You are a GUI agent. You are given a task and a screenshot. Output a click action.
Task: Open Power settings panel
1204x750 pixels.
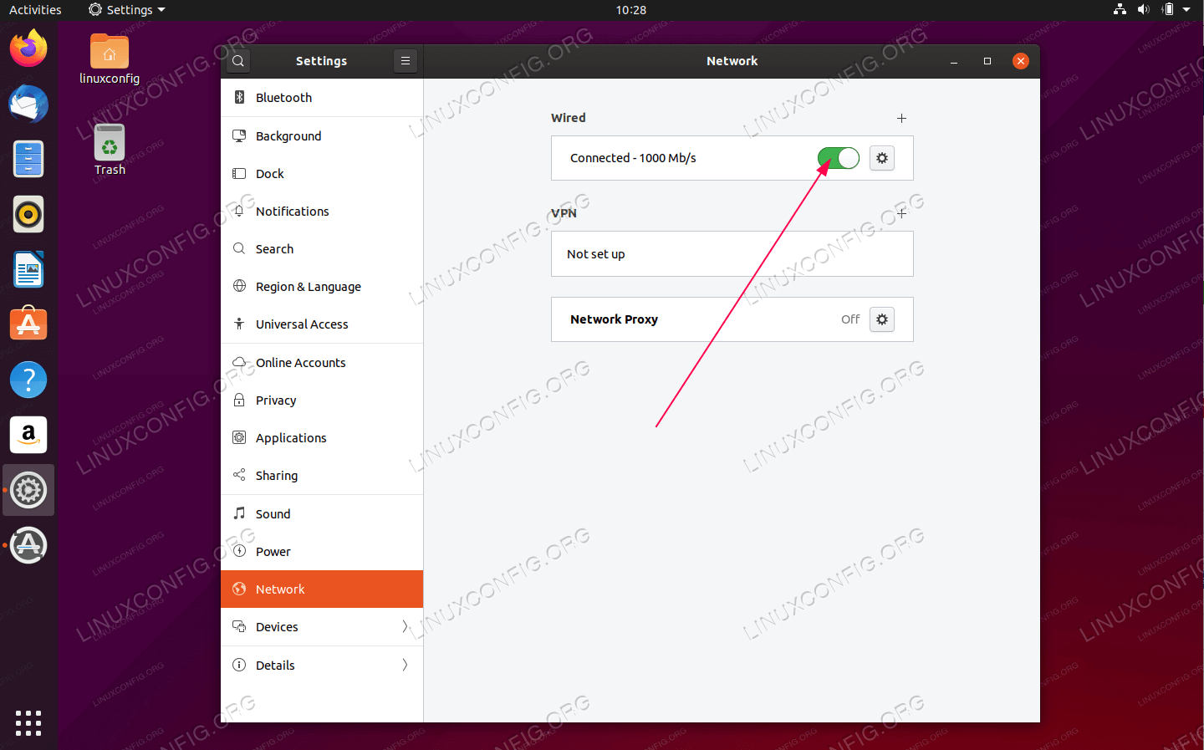click(322, 551)
